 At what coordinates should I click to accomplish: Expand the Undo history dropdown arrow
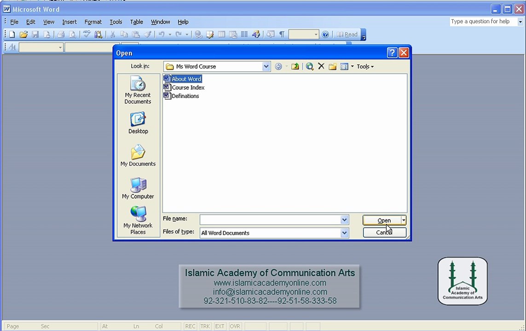(x=170, y=34)
